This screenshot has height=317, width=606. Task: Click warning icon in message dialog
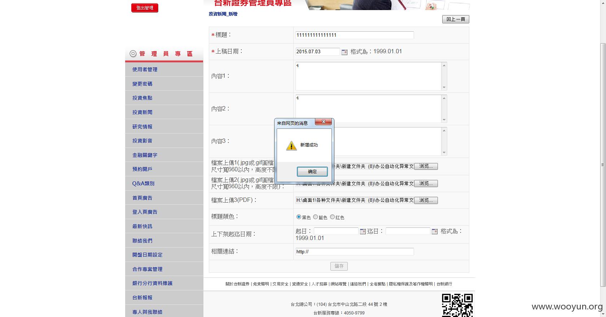click(x=291, y=145)
